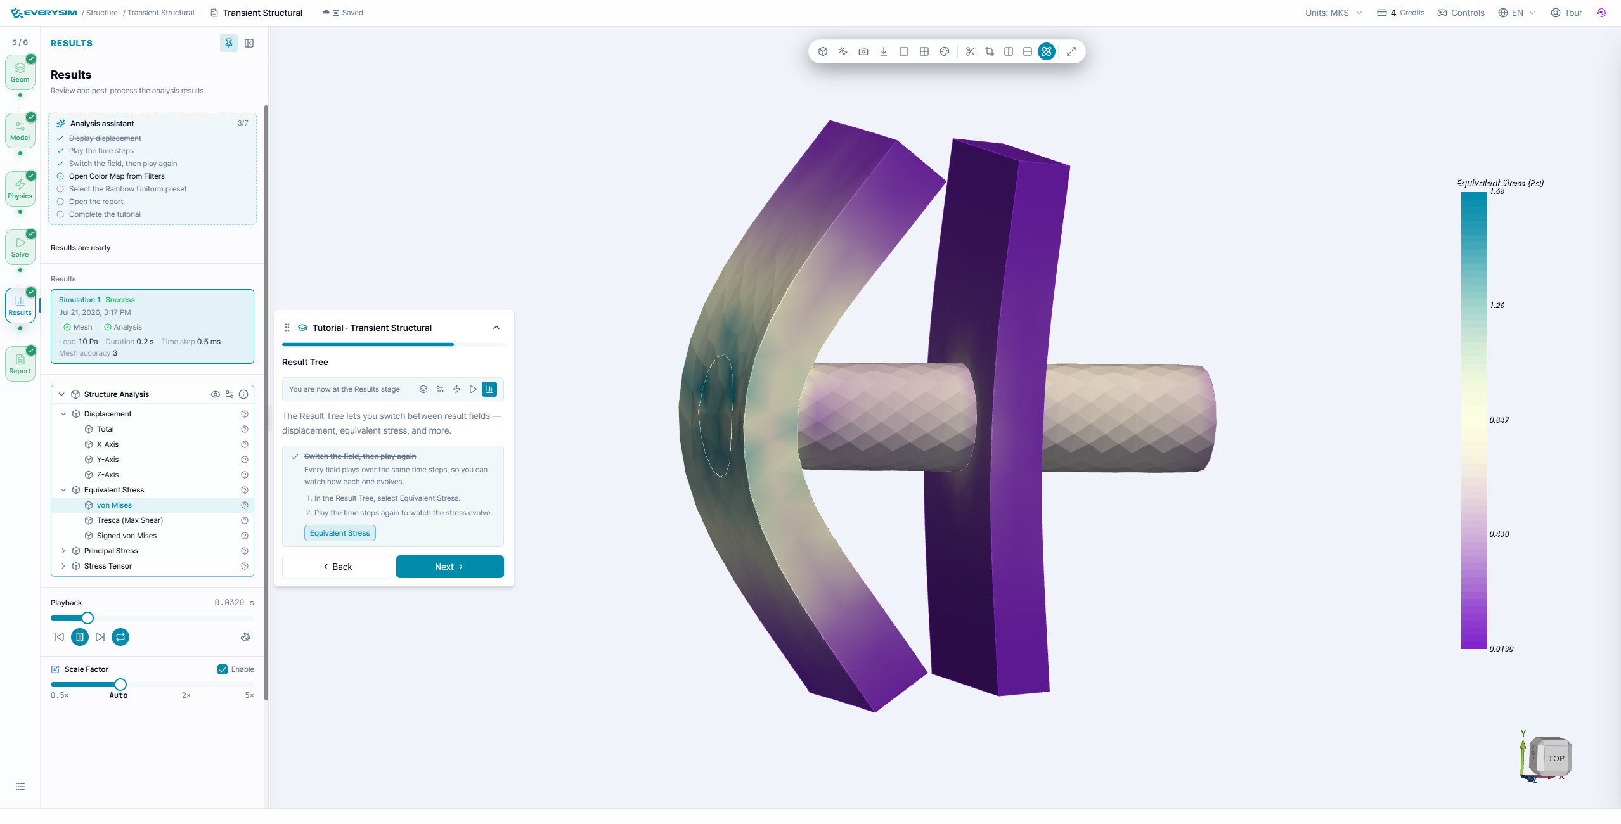The image size is (1621, 824).
Task: Check the Open Color Map from Filters step
Action: (x=60, y=176)
